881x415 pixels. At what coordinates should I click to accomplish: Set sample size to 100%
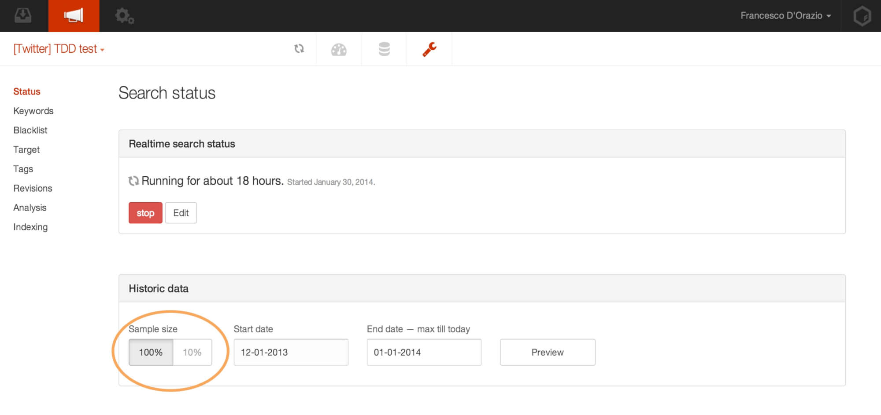tap(151, 352)
